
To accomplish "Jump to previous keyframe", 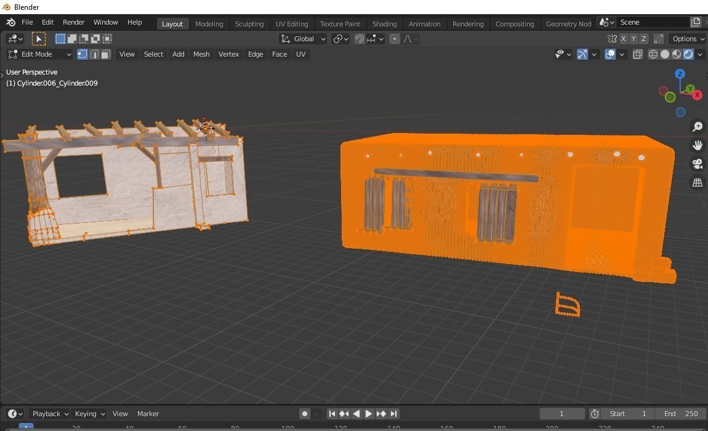I will click(344, 414).
